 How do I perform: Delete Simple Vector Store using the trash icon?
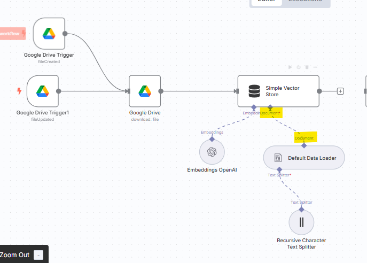[307, 67]
